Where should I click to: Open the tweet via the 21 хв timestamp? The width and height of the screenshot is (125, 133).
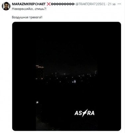tap(112, 4)
